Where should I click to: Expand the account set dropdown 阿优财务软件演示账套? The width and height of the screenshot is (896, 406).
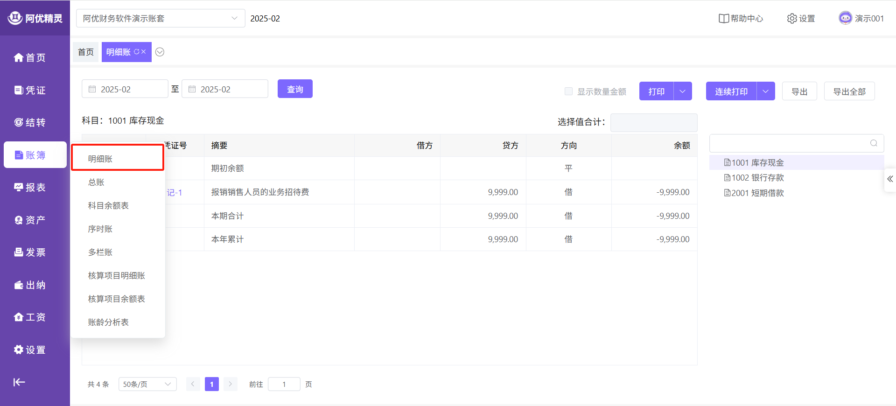click(x=234, y=18)
